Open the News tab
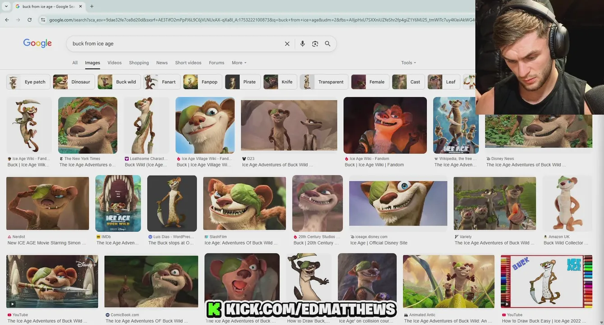This screenshot has height=325, width=604. [162, 63]
